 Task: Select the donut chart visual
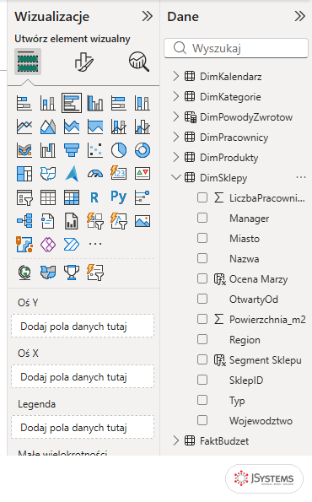pyautogui.click(x=143, y=150)
